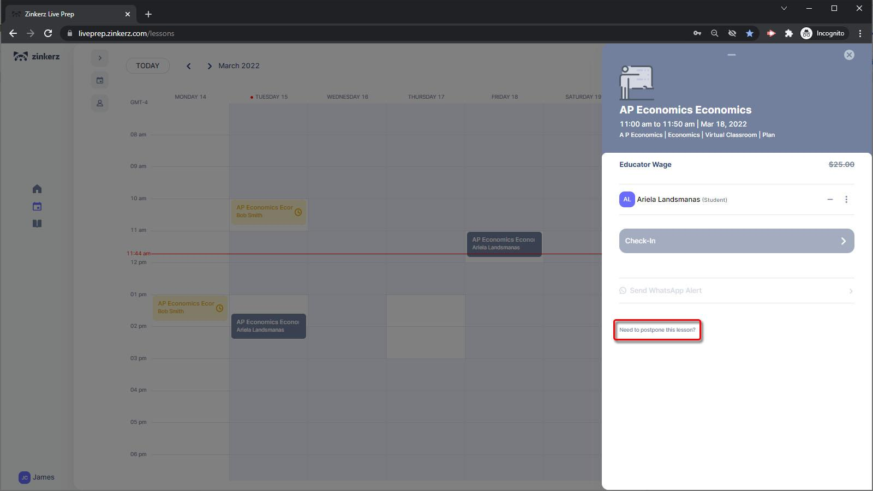The height and width of the screenshot is (491, 873).
Task: Start lesson Check-In
Action: click(x=737, y=241)
